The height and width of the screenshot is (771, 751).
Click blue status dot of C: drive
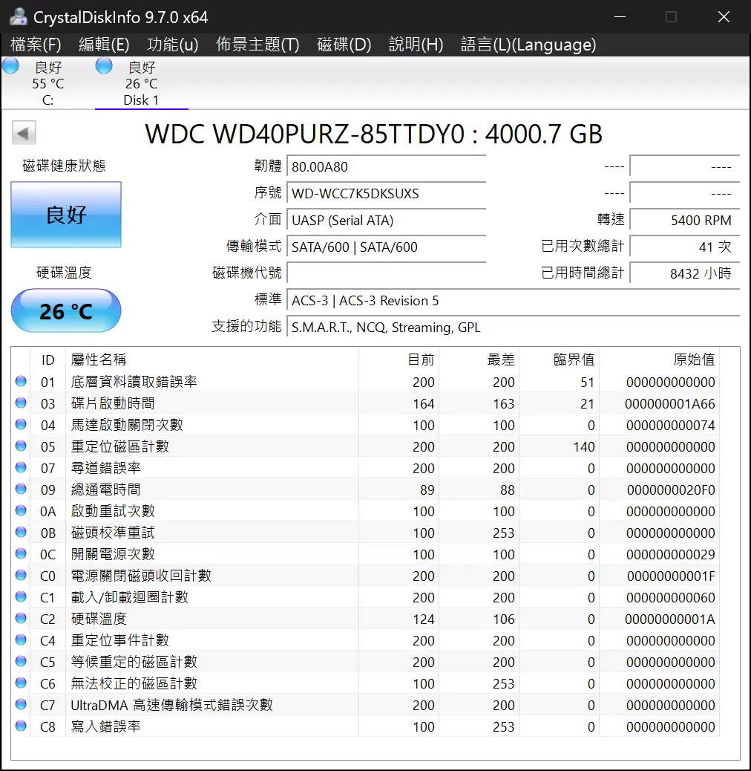pyautogui.click(x=11, y=66)
